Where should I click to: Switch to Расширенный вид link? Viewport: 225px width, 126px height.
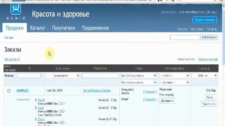pyautogui.click(x=208, y=59)
